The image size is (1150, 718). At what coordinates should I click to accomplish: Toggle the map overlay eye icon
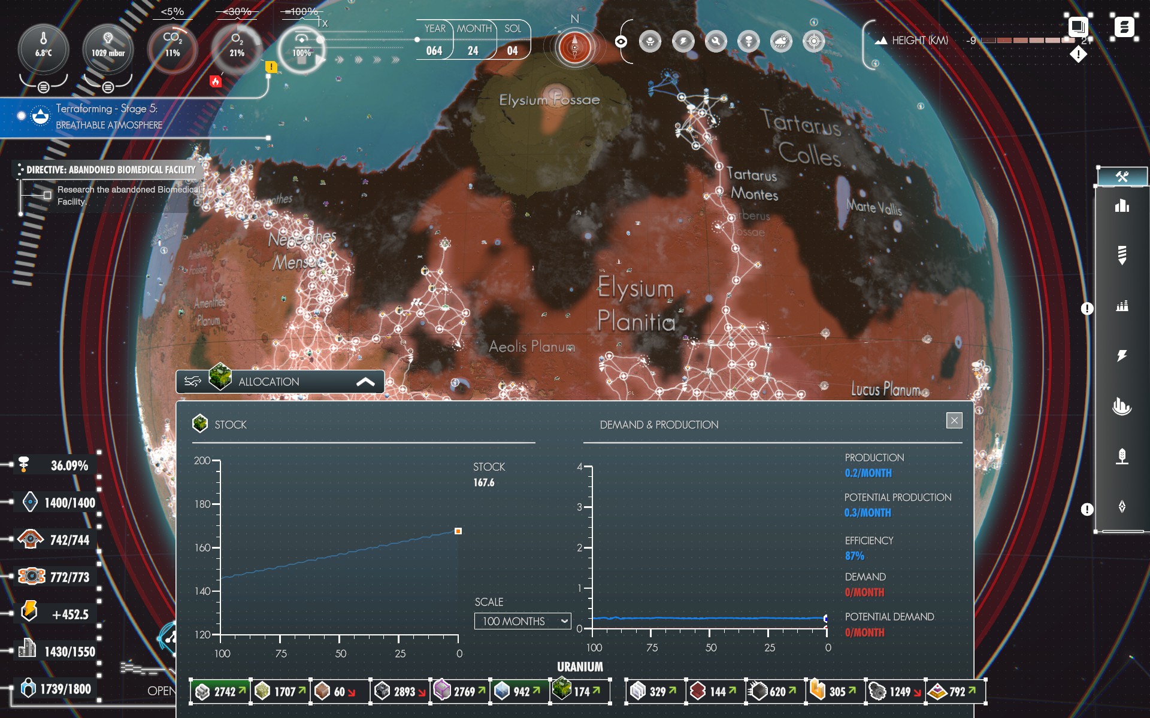(x=621, y=41)
